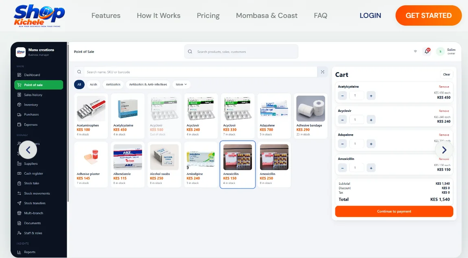Screen dimensions: 468x258
Task: Clear the cart
Action: coord(446,74)
